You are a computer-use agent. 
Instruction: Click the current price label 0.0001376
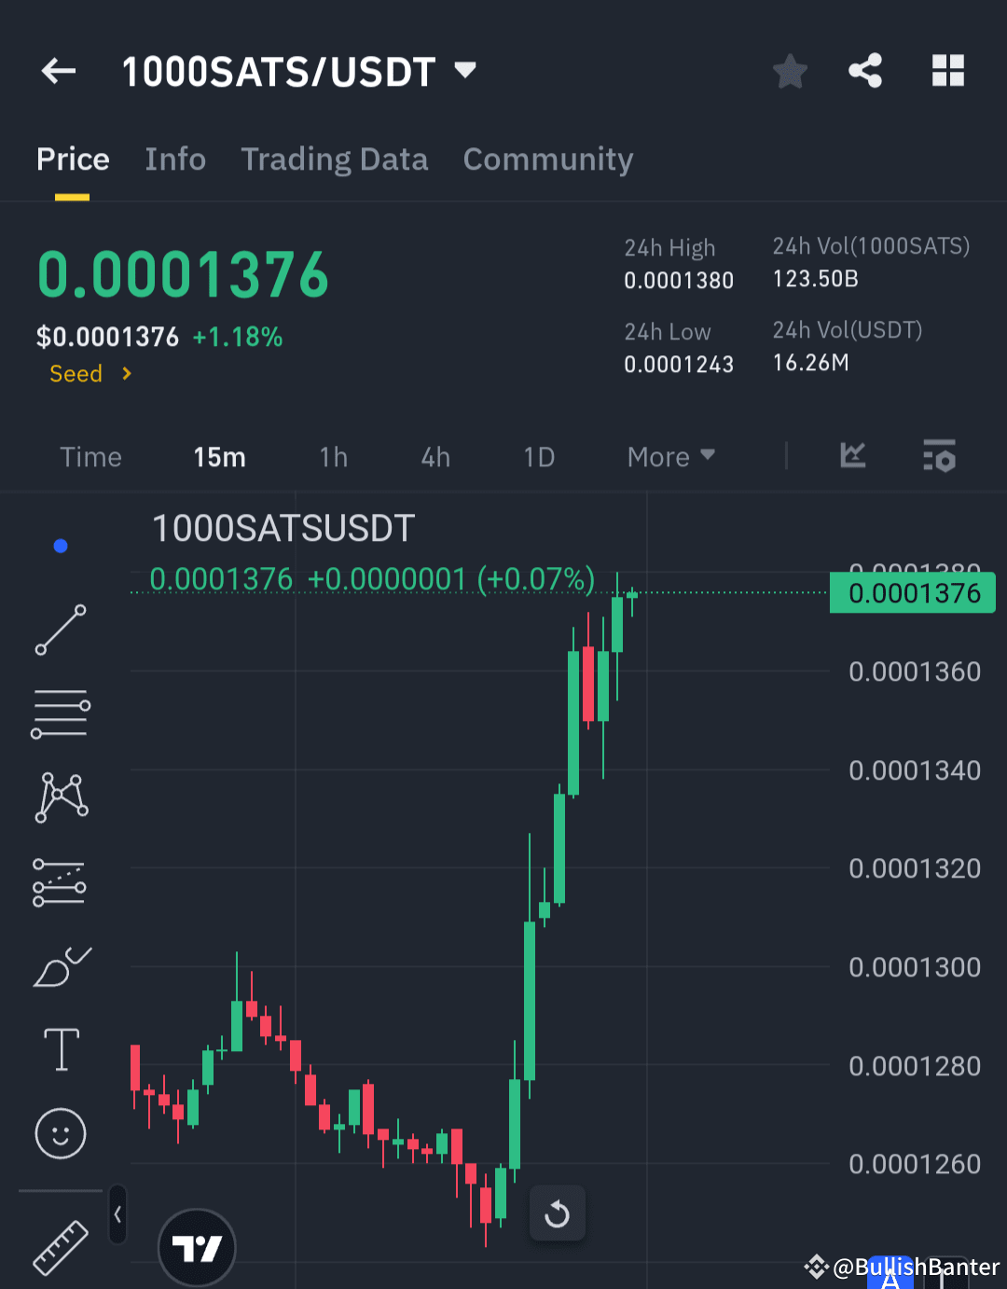pos(911,592)
